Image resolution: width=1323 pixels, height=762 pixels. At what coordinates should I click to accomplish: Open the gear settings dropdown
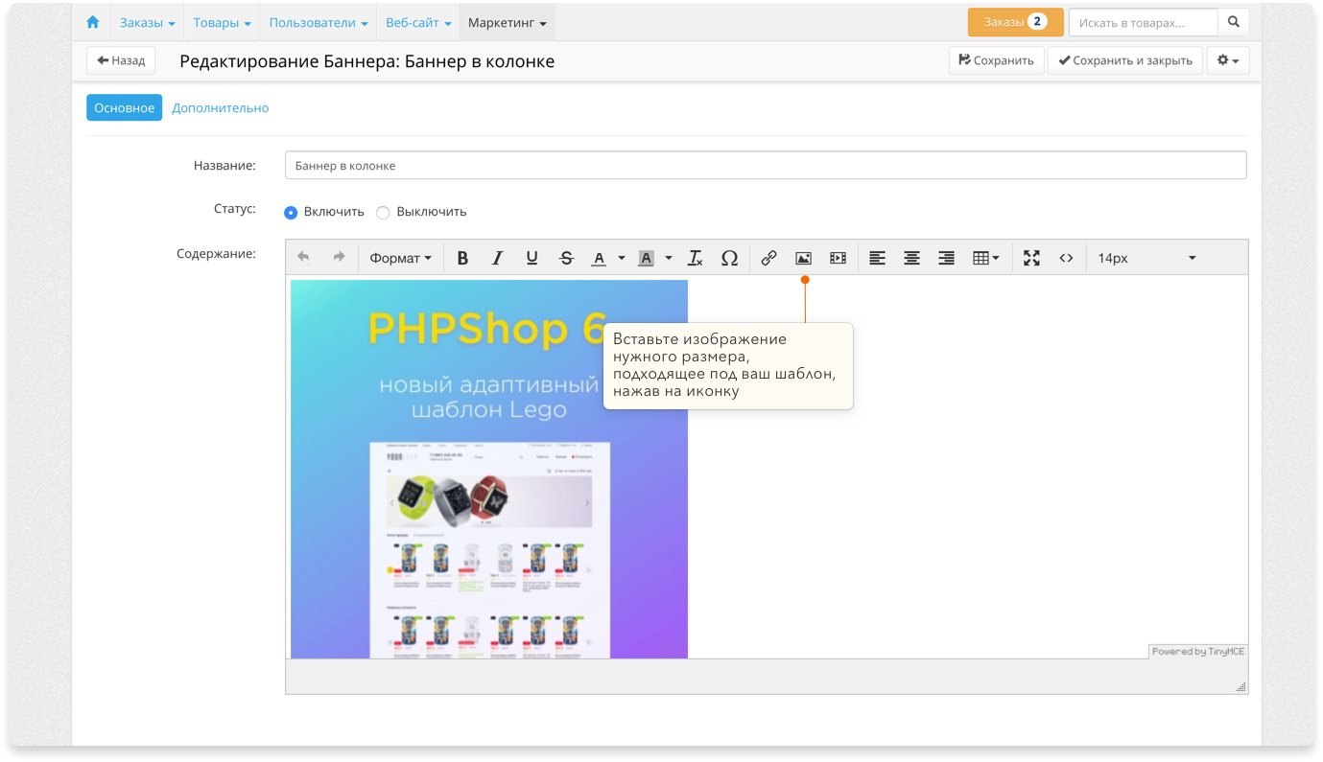pyautogui.click(x=1228, y=60)
